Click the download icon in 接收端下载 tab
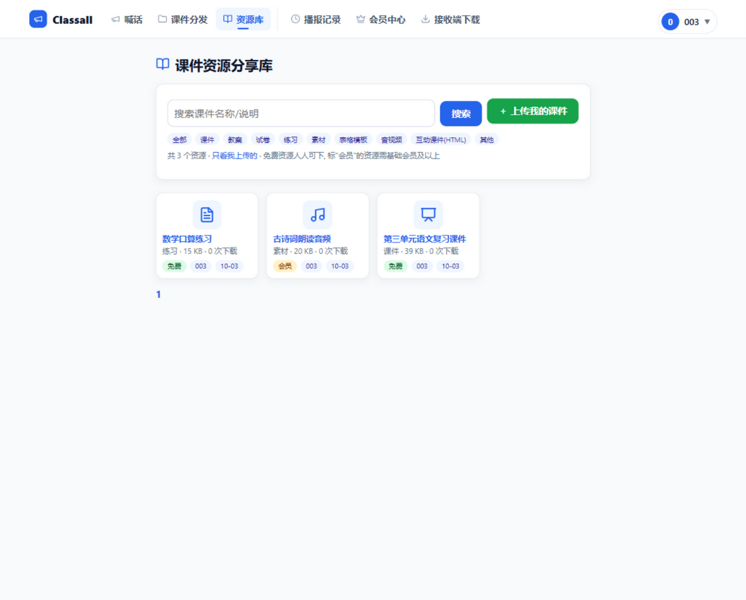The image size is (746, 600). (425, 19)
